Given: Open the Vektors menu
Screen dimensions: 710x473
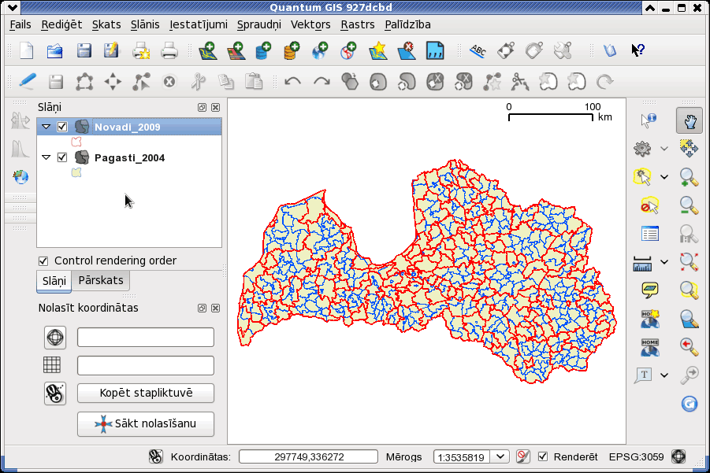Looking at the screenshot, I should [x=310, y=25].
